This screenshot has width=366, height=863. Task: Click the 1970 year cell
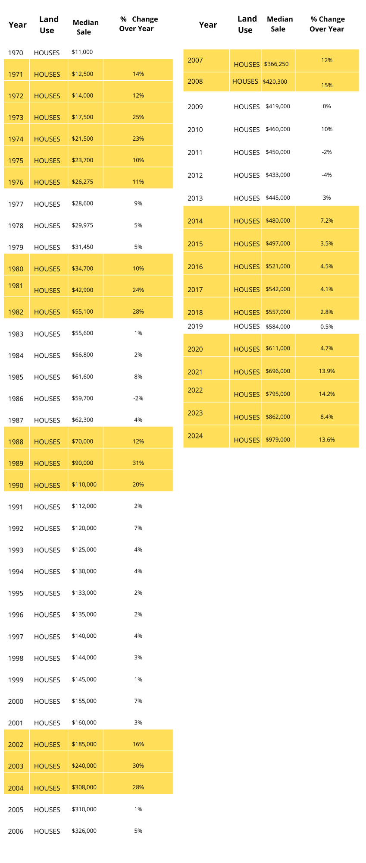click(16, 53)
